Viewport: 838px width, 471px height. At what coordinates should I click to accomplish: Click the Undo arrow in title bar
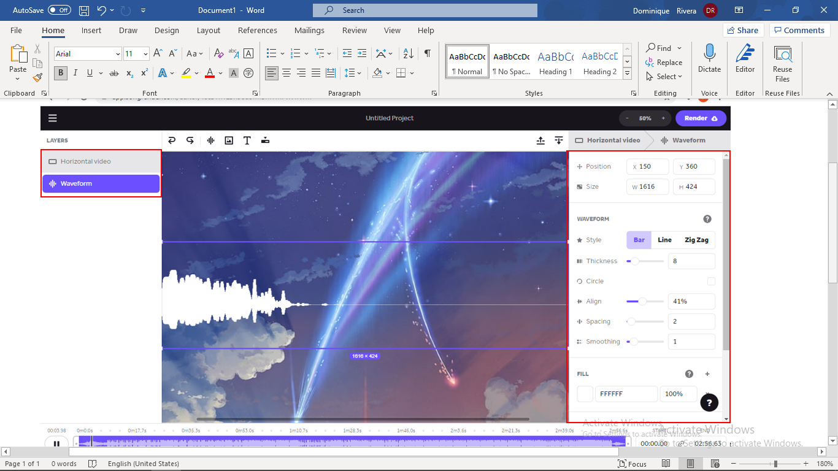(102, 10)
